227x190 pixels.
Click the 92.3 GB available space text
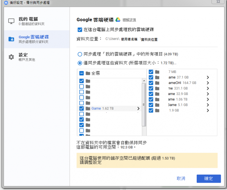(127, 147)
